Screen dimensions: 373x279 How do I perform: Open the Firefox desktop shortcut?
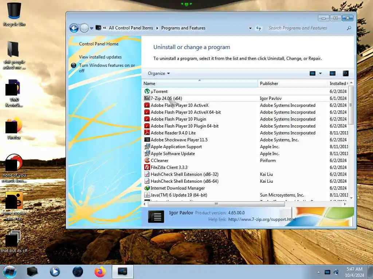tap(14, 129)
